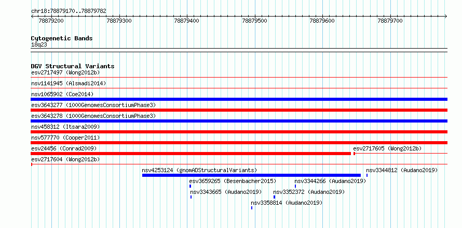This screenshot has height=228, width=462.
Task: Select the nsv1065902 (Coe2014) label
Action: [x=62, y=94]
